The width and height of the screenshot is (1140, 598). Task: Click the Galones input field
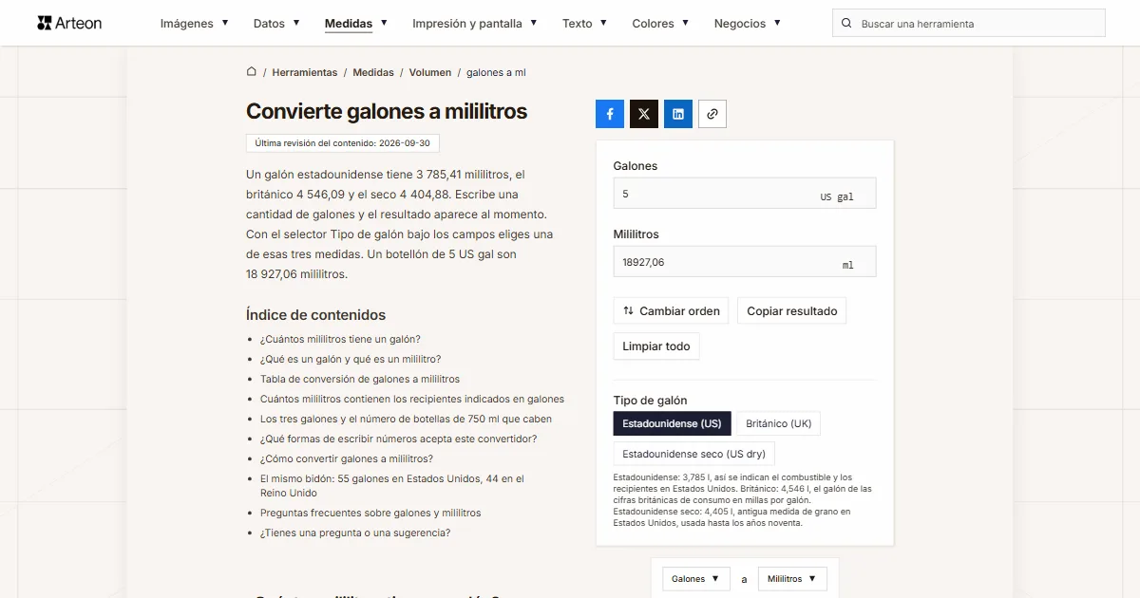click(745, 194)
